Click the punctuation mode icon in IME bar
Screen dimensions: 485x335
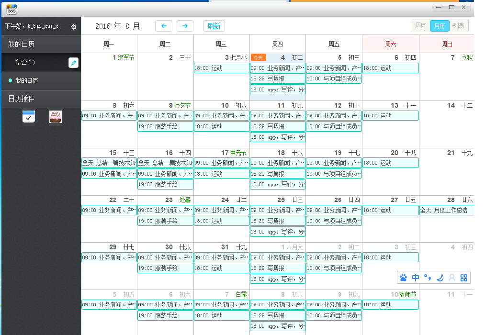click(428, 278)
